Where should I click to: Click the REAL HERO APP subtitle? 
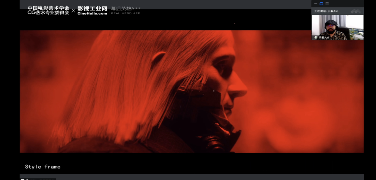[x=126, y=14]
